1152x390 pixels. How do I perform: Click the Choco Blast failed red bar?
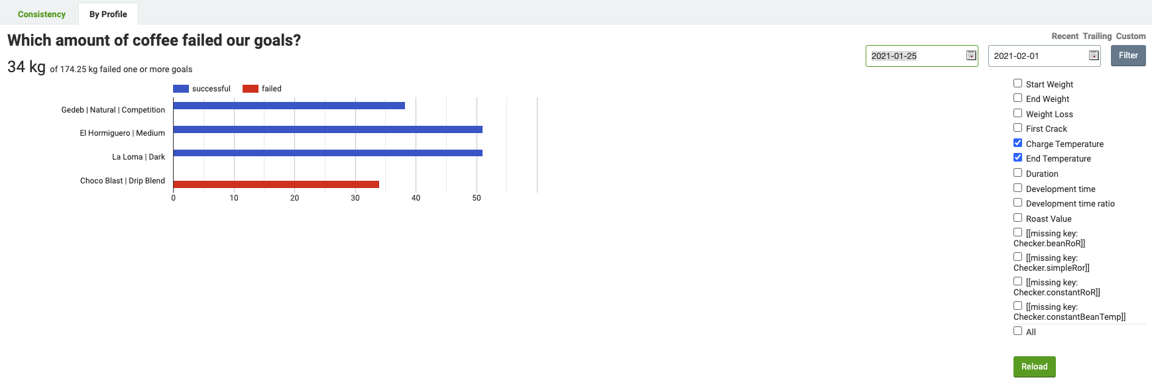[x=276, y=185]
